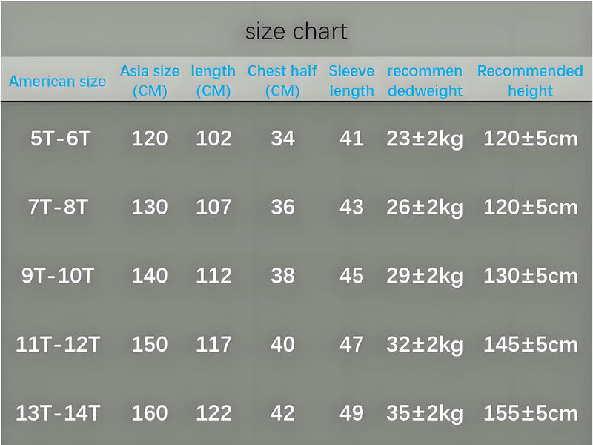Screen dimensions: 593x445
Task: Click the height cell '145±5cm'
Action: [x=531, y=344]
